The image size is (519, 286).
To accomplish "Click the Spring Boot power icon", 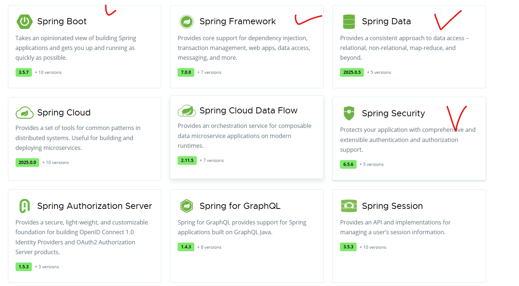I will (x=24, y=21).
